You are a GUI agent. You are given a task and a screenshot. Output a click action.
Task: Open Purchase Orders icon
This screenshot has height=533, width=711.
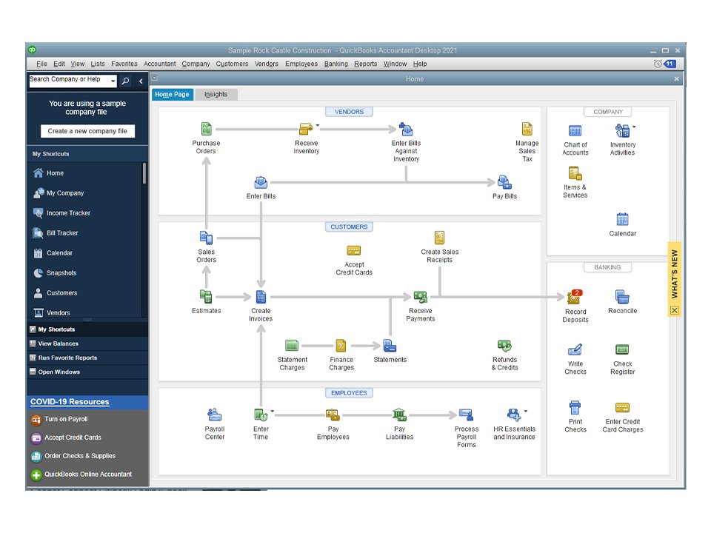pos(207,129)
